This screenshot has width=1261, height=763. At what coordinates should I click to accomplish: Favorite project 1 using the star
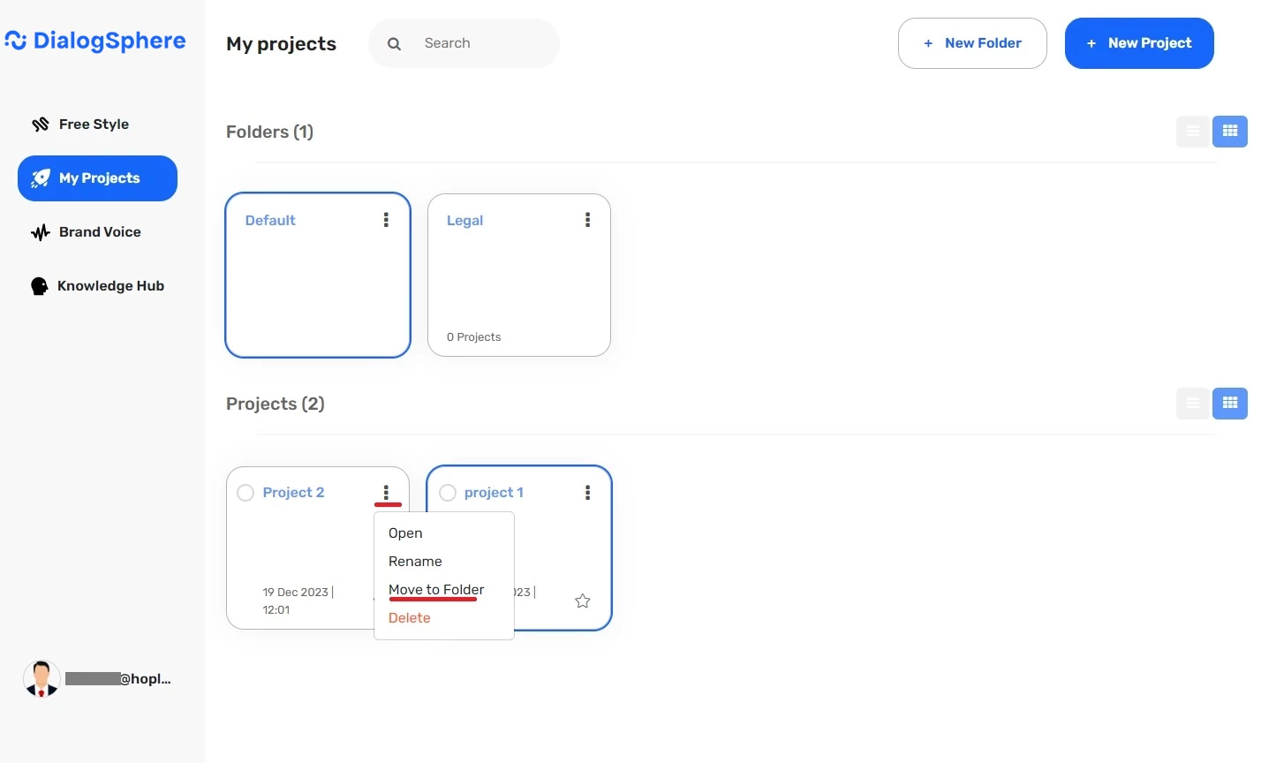point(582,601)
